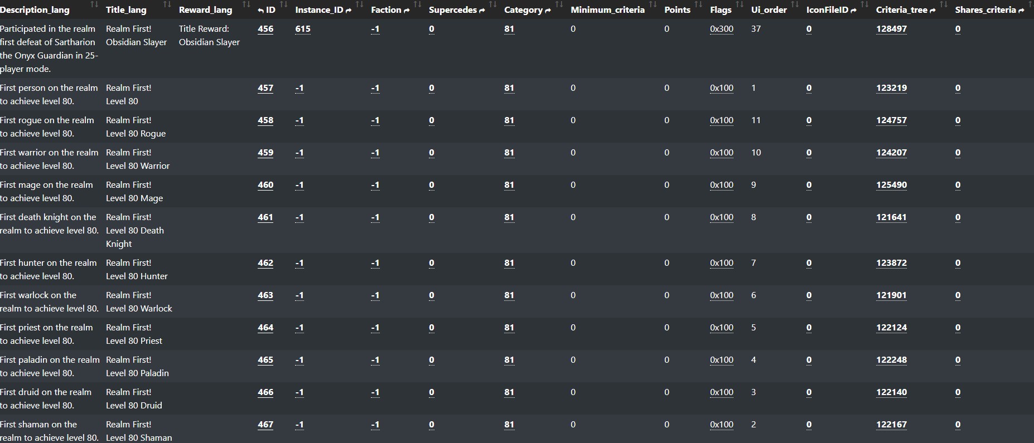
Task: Click the Flags value 0x300
Action: point(722,29)
